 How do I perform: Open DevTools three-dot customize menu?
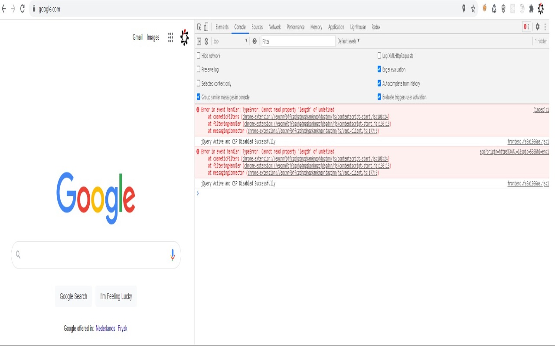coord(545,27)
